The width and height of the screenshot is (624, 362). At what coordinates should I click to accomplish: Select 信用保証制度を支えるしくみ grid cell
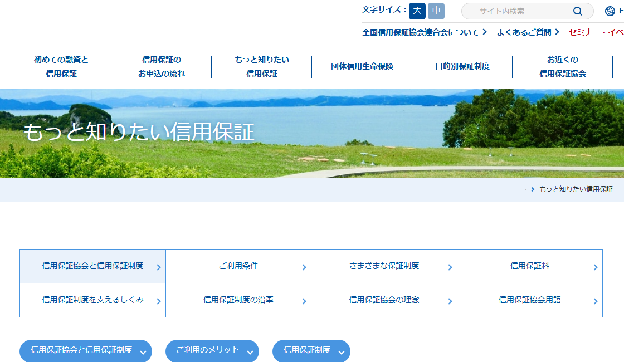(92, 300)
